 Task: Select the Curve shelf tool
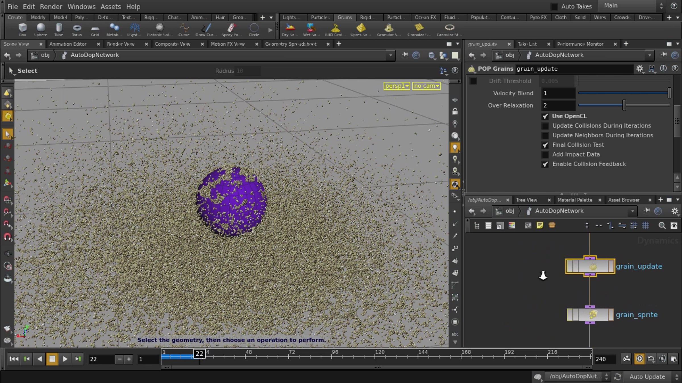coord(184,30)
